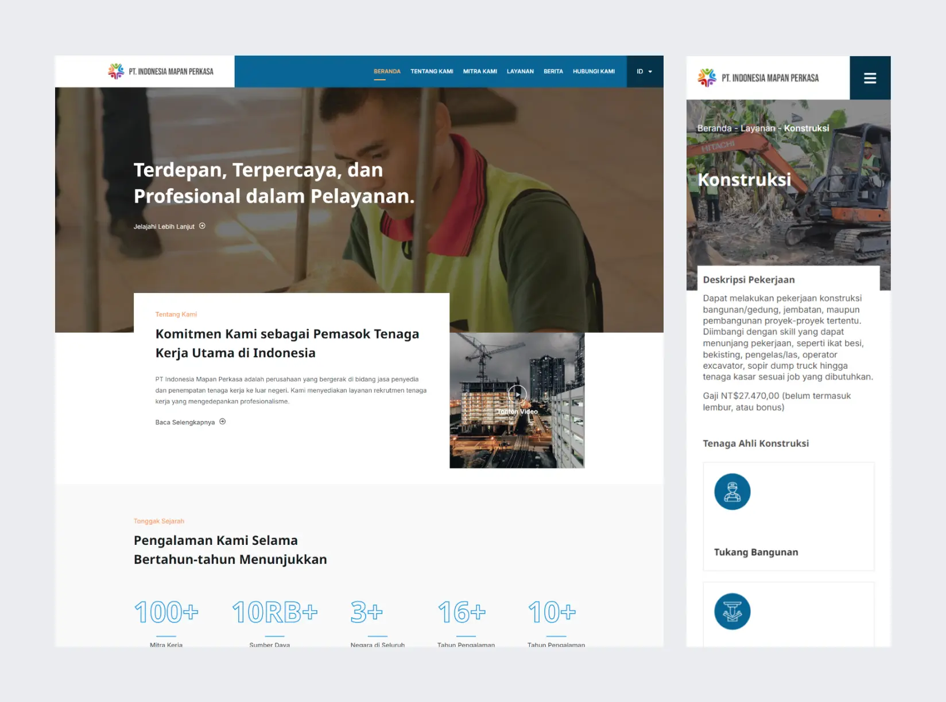Open Hubungi Kami contact page

[594, 72]
